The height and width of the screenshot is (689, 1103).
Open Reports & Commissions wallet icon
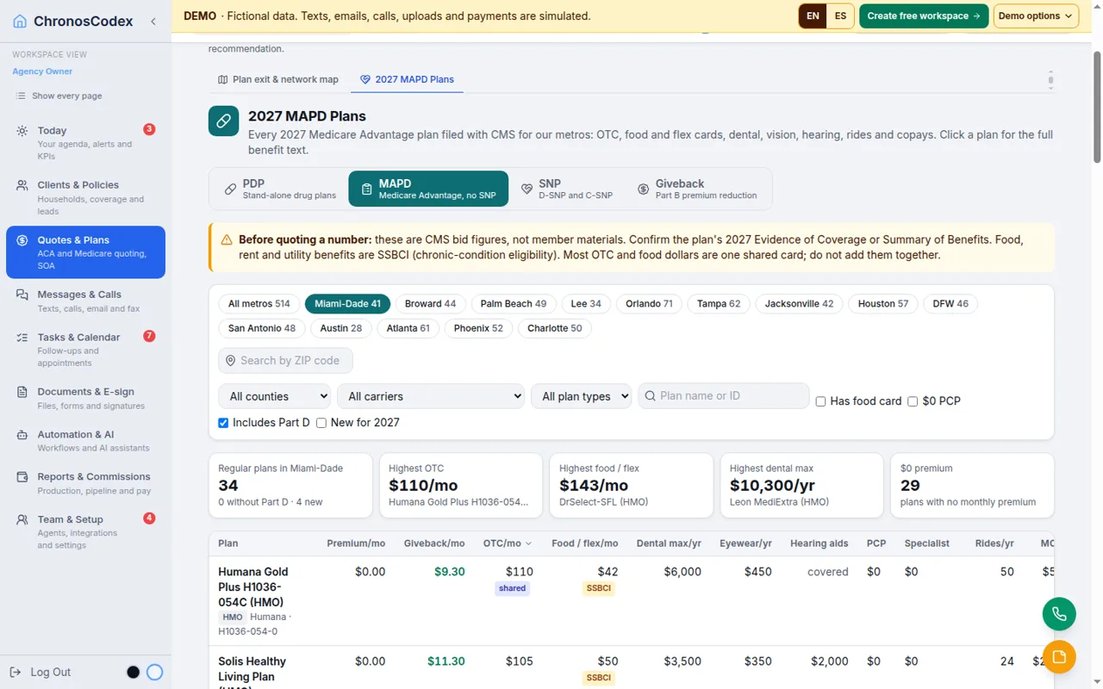(22, 477)
